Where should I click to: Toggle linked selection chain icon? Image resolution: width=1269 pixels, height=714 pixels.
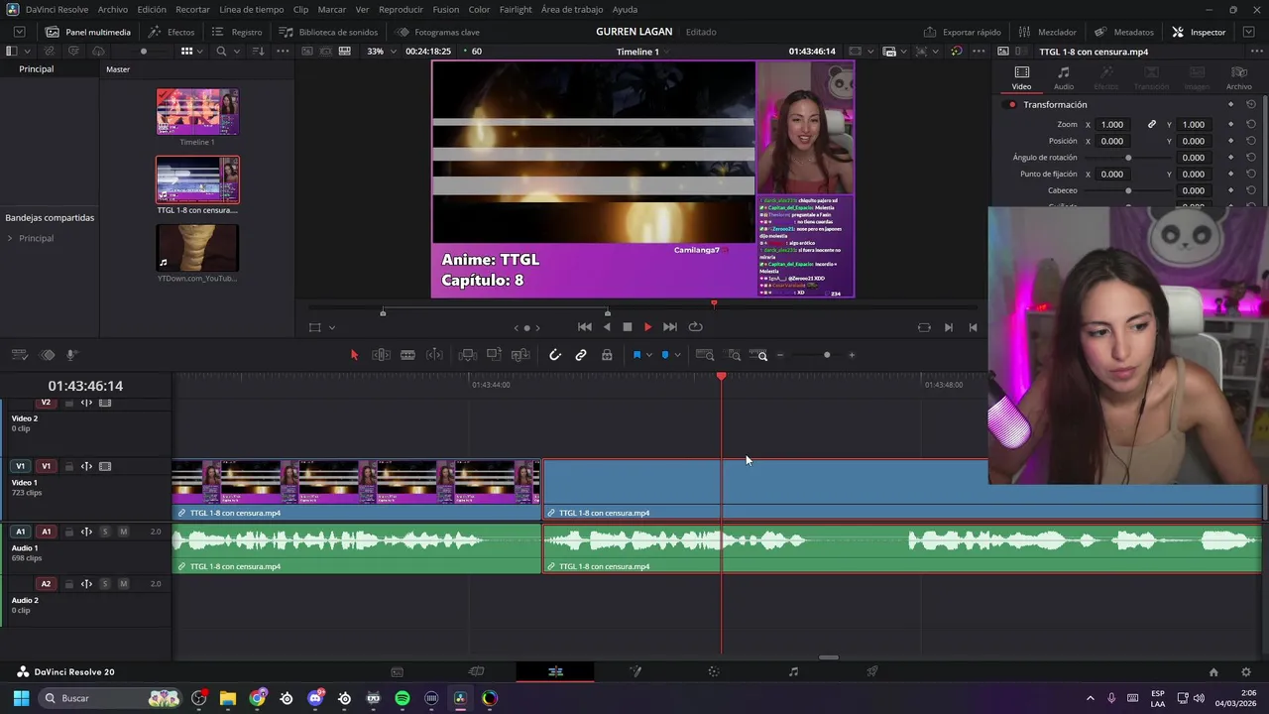tap(581, 355)
